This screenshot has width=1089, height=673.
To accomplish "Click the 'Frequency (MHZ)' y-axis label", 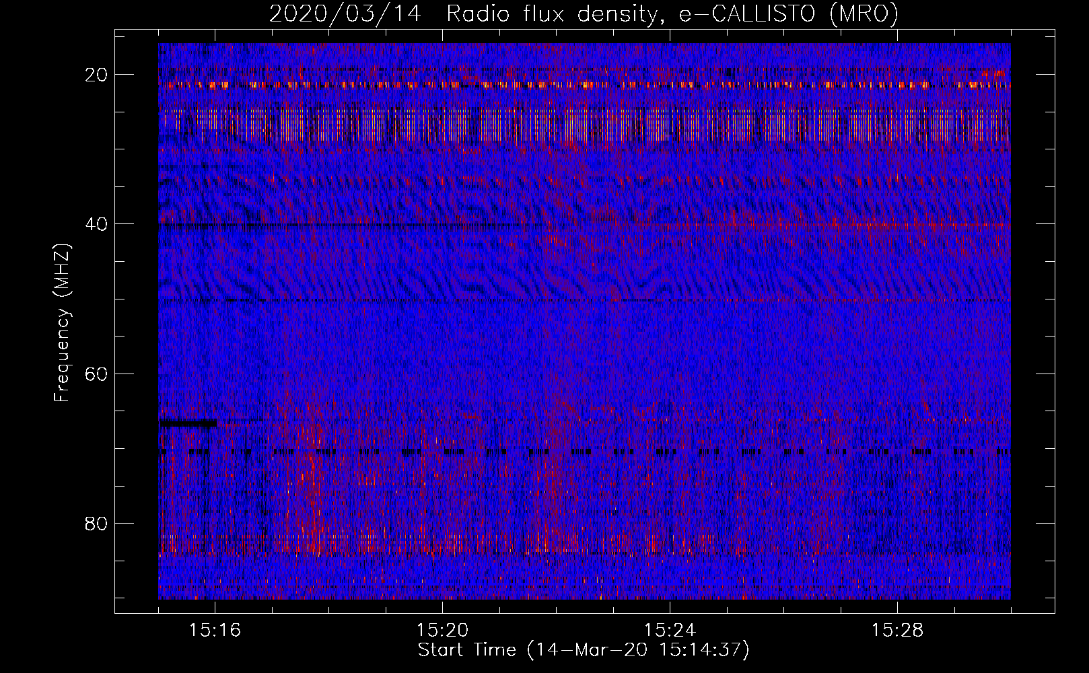I will click(62, 322).
